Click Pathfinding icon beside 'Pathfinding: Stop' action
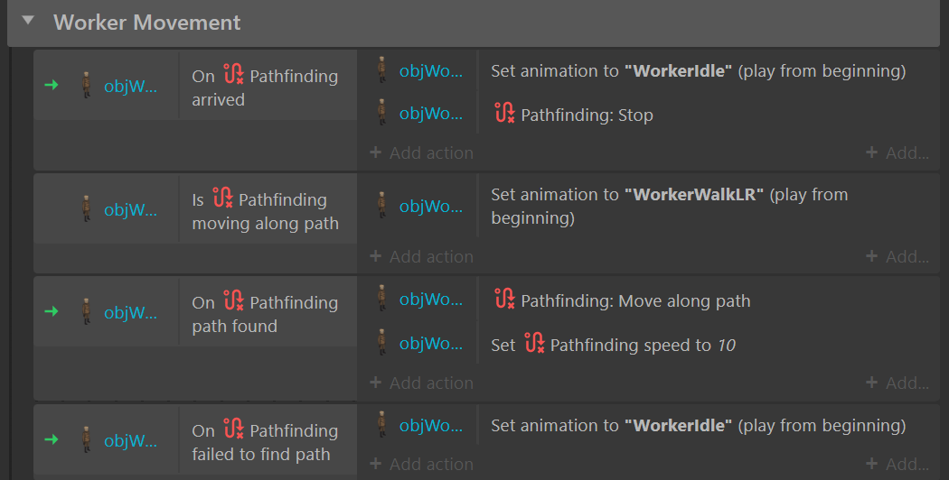 point(504,113)
